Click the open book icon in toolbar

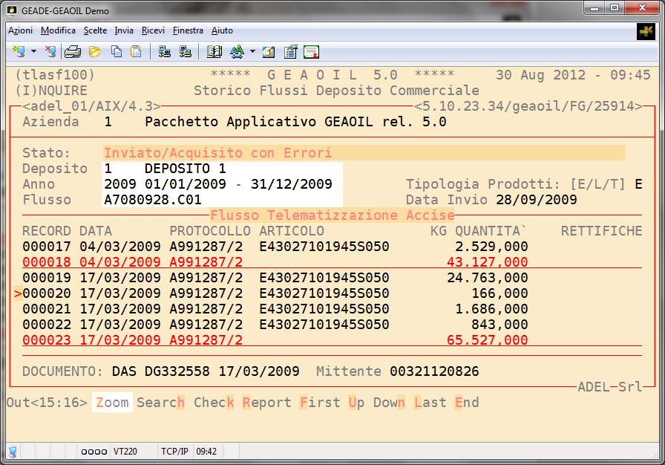tap(214, 52)
